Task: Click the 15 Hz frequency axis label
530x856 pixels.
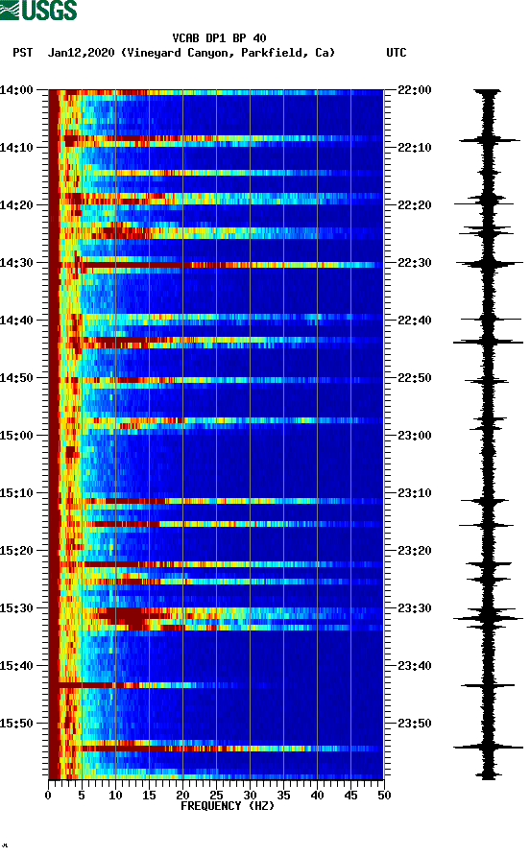Action: [149, 796]
